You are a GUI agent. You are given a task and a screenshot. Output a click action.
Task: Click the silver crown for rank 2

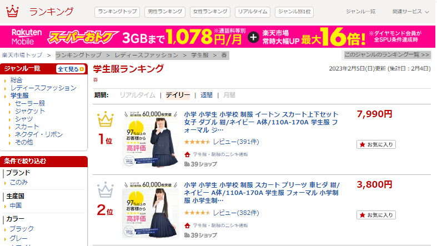[x=106, y=189]
